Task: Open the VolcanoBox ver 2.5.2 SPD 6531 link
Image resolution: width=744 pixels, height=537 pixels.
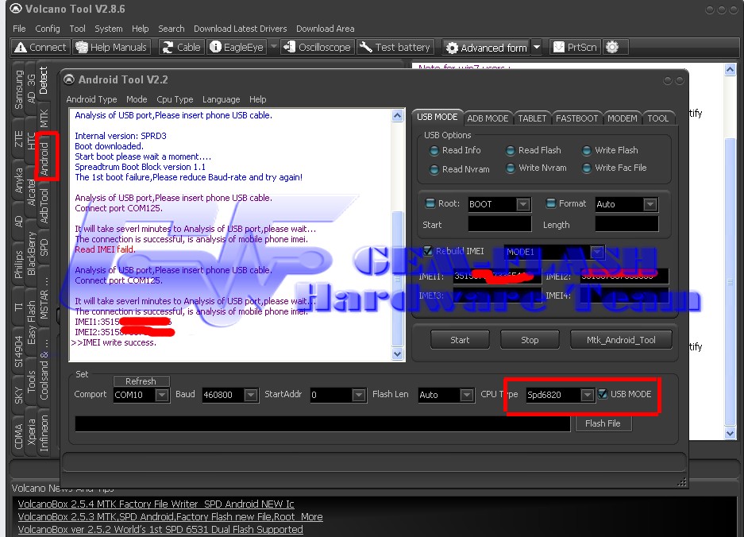Action: (160, 529)
